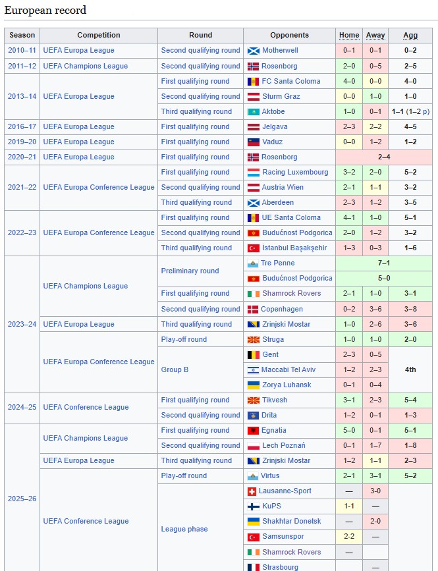Image resolution: width=438 pixels, height=571 pixels.
Task: Open the Istanbul Başakşehir opponent link
Action: [x=294, y=248]
